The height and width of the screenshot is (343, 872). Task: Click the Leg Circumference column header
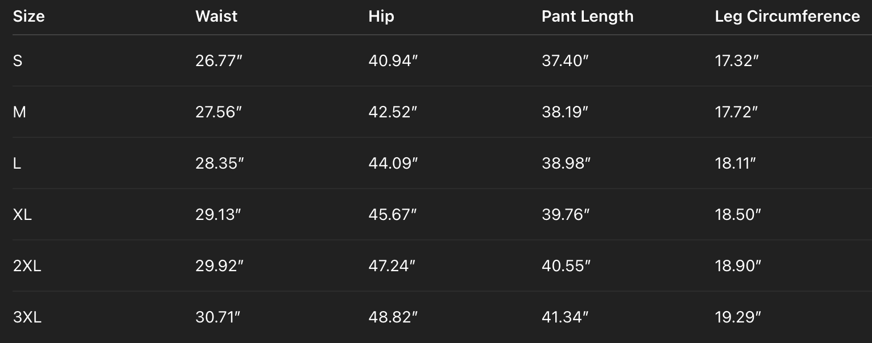pos(787,16)
